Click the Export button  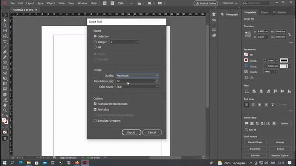pyautogui.click(x=131, y=132)
